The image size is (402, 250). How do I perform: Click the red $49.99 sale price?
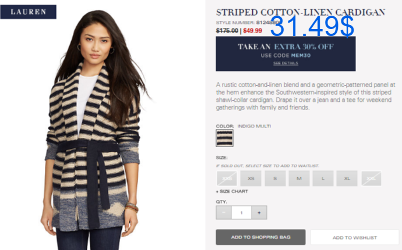(252, 31)
